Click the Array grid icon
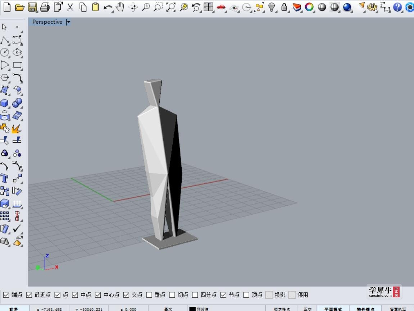This screenshot has height=311, width=414. coord(4,216)
